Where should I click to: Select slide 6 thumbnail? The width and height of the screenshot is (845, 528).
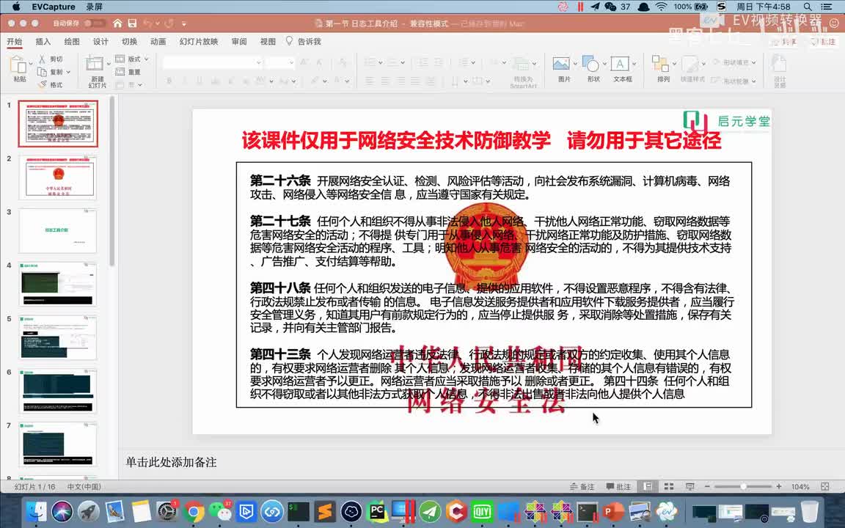[58, 391]
